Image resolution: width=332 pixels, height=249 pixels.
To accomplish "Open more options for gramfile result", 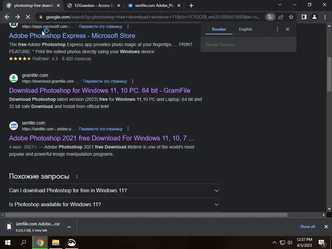I will 133,81.
